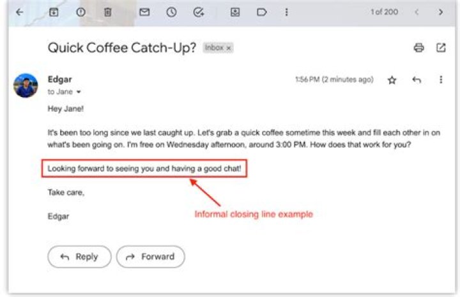Open the email in new window
The height and width of the screenshot is (297, 460).
440,48
